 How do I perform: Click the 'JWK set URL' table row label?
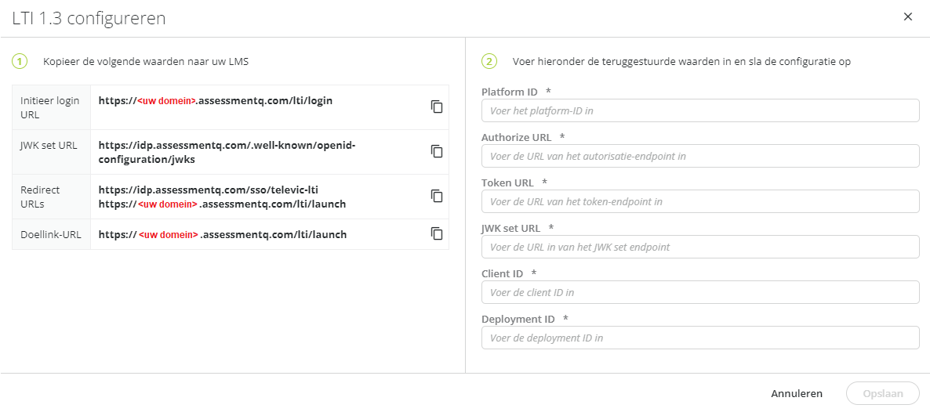(48, 145)
